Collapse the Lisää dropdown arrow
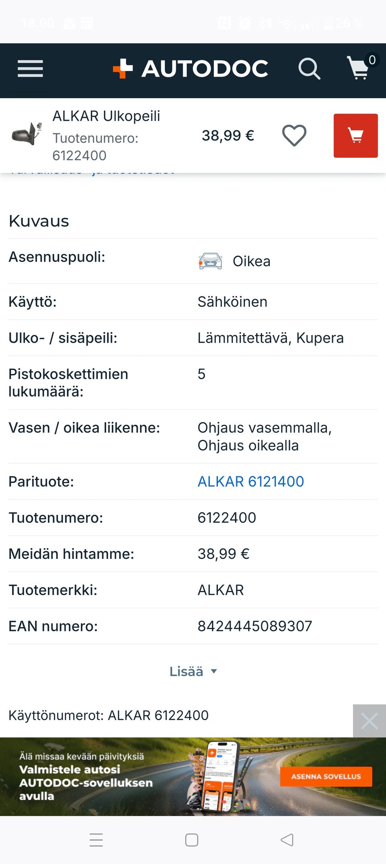 tap(214, 672)
